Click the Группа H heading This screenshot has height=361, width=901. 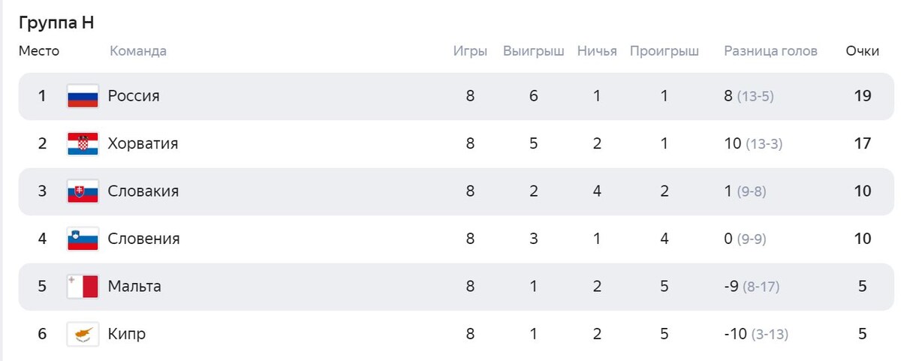[x=56, y=23]
